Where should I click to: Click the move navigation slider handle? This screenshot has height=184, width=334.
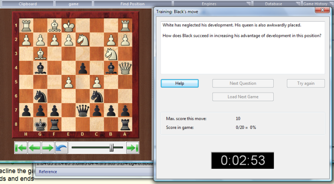coord(111,147)
